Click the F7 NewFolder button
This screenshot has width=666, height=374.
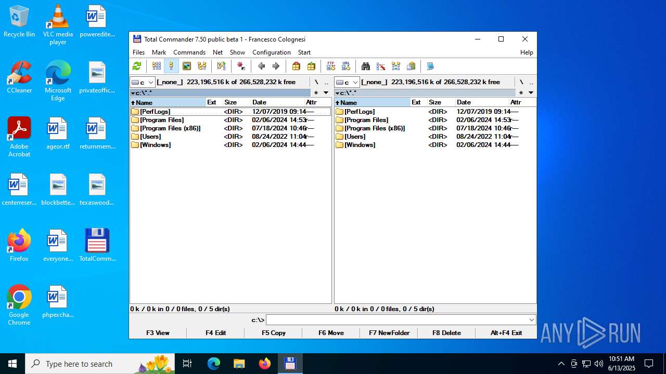tap(389, 333)
